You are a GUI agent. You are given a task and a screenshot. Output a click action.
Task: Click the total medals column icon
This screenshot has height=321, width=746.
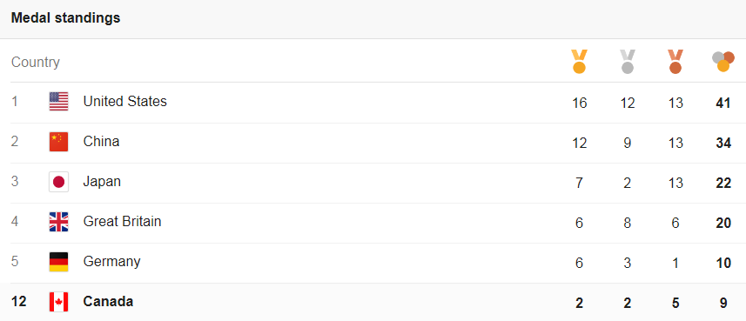[723, 62]
